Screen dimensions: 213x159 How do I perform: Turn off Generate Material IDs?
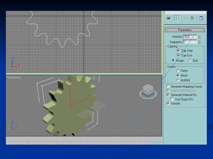click(x=168, y=95)
